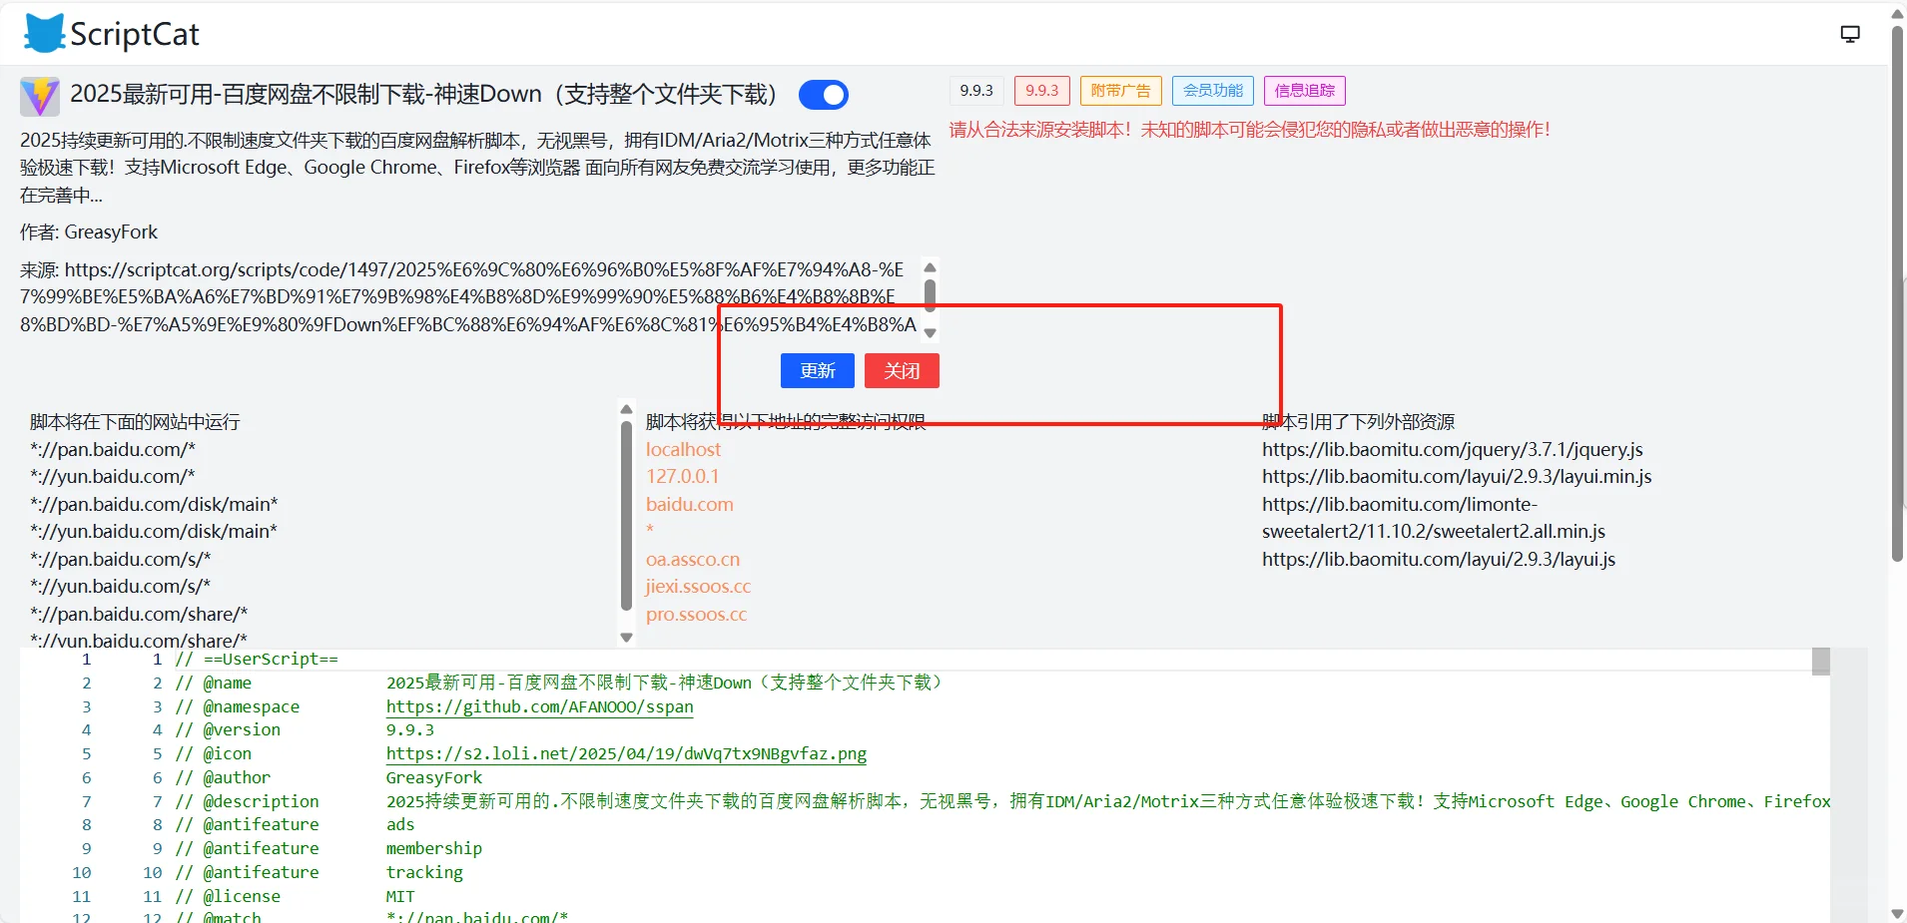Click the code editor's scrollbar slider
Viewport: 1907px width, 923px height.
point(1821,662)
